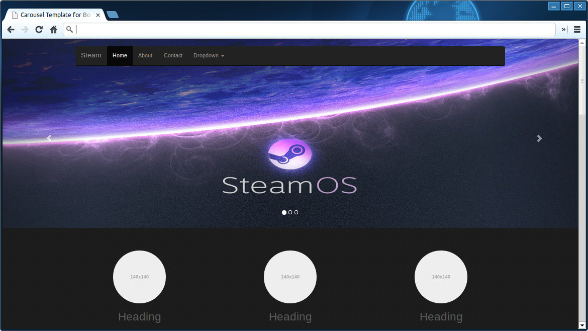The width and height of the screenshot is (588, 331).
Task: Advance to next carousel slide arrow
Action: tap(539, 138)
